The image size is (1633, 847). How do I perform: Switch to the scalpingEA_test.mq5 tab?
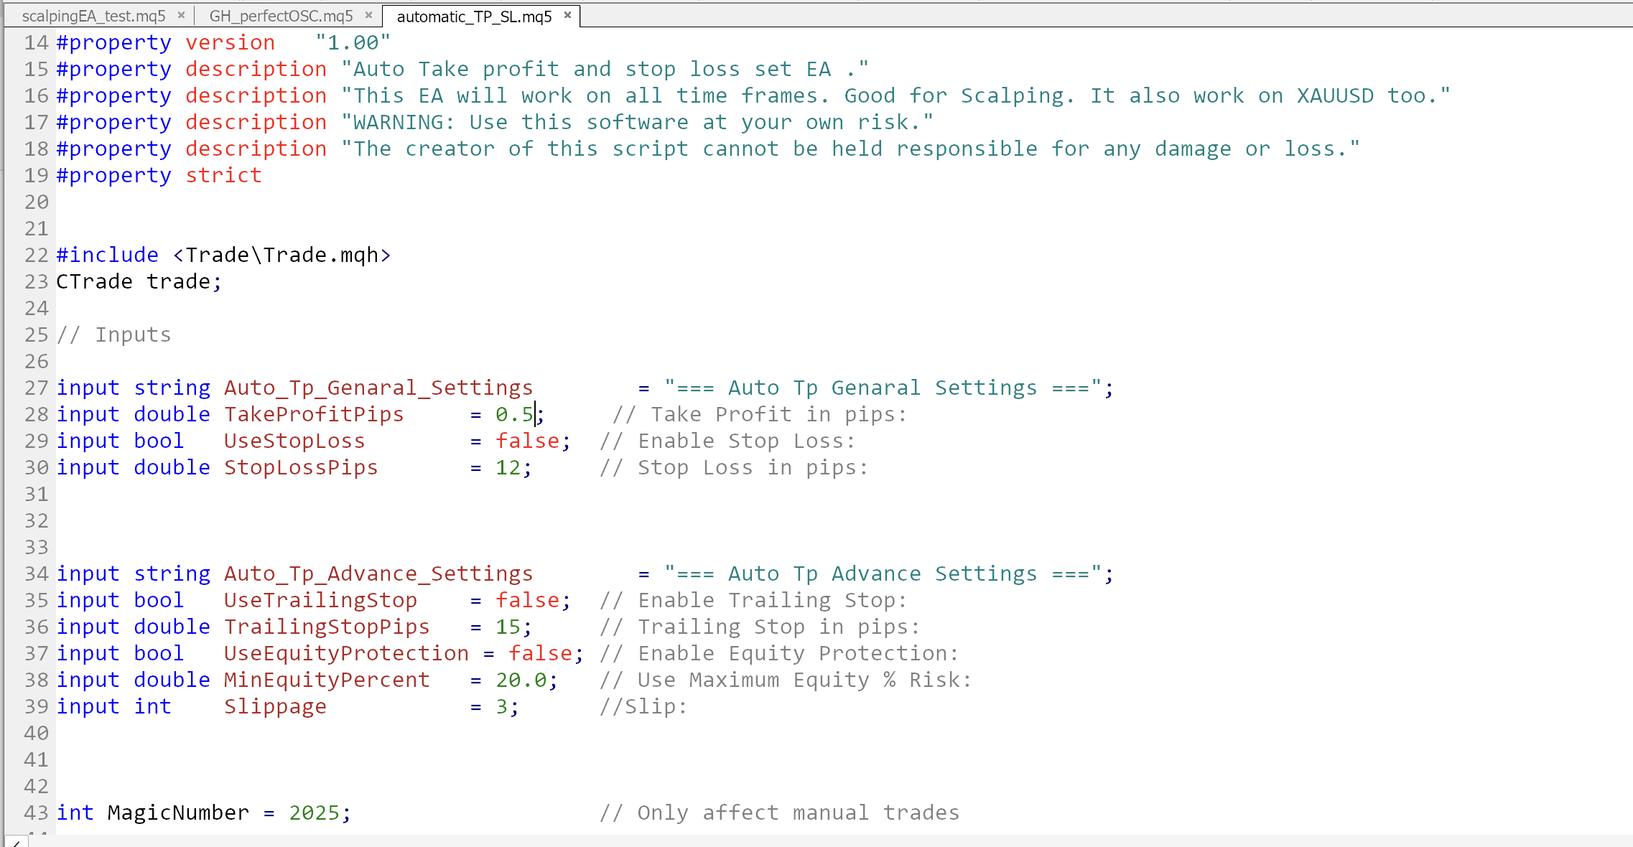tap(93, 14)
